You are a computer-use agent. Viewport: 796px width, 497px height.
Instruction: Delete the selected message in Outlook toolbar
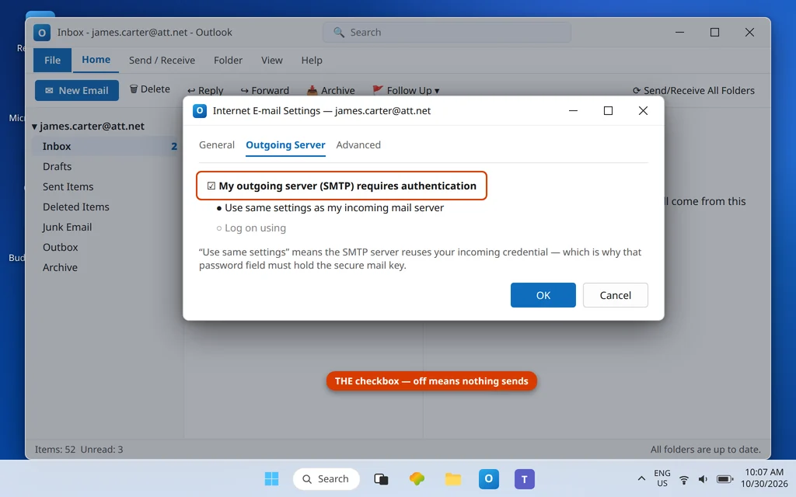(x=150, y=89)
